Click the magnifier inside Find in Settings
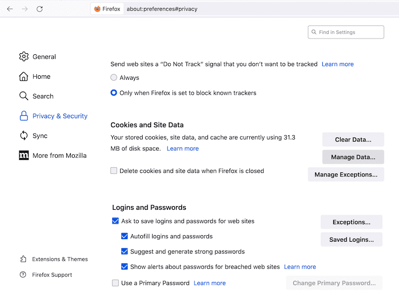Screen dimensions: 399x293 click(314, 32)
